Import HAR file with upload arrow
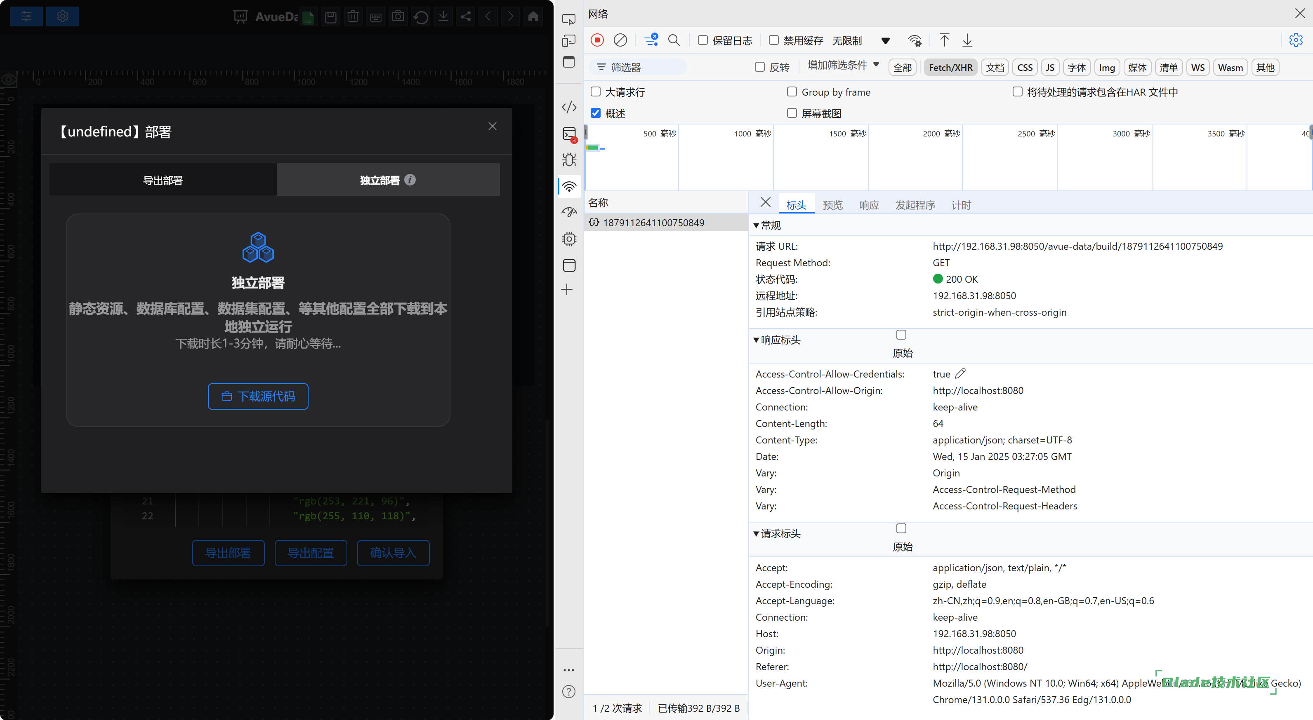The image size is (1313, 720). tap(944, 40)
